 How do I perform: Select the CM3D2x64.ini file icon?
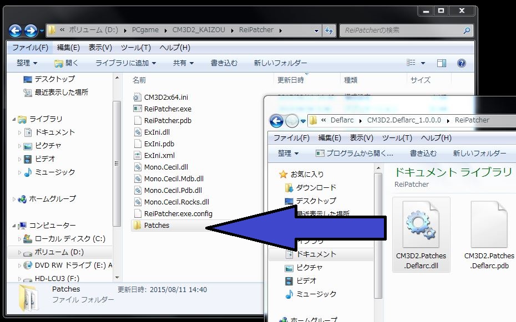137,97
